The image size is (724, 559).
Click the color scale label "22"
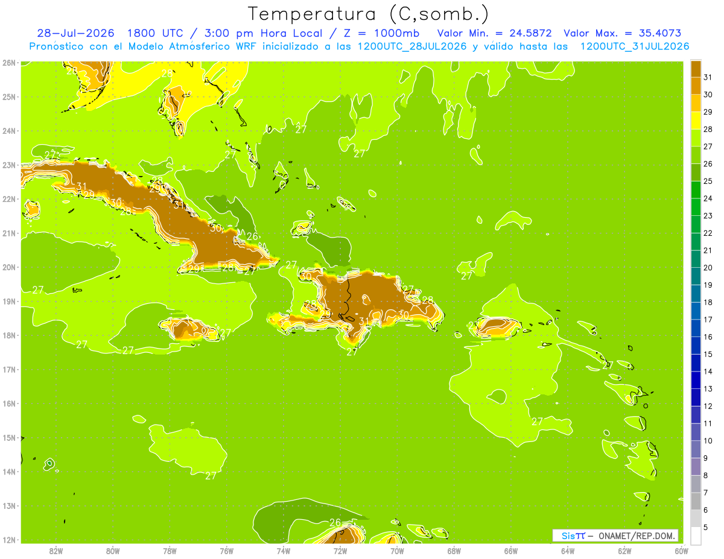[708, 233]
